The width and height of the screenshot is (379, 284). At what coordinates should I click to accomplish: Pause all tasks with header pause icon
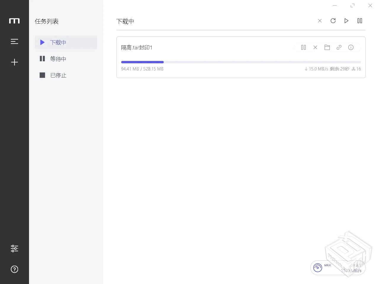[360, 21]
